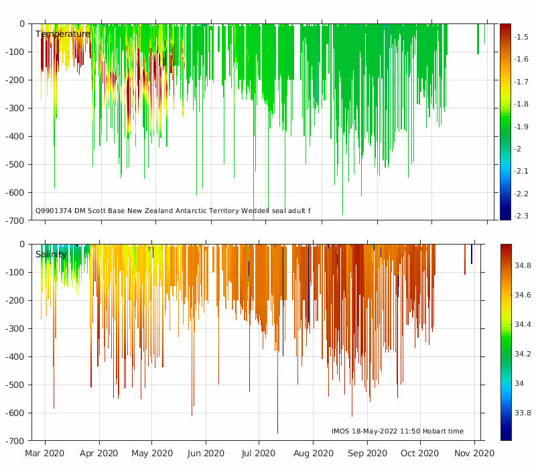Click the -600 depth label on Salinity plot
536x469 pixels.
pos(15,413)
